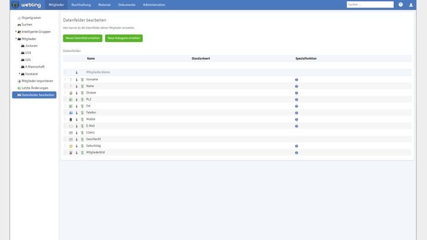Collapse the Mitglieder tree node
Screen dimensions: 427x240
coord(17,39)
